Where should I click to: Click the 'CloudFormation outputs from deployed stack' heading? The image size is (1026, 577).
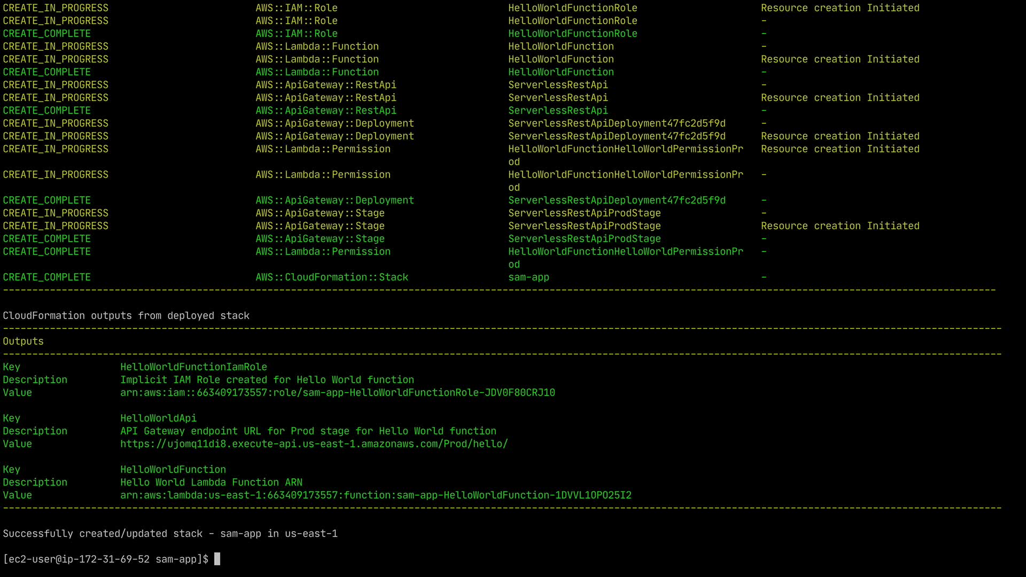pyautogui.click(x=126, y=316)
